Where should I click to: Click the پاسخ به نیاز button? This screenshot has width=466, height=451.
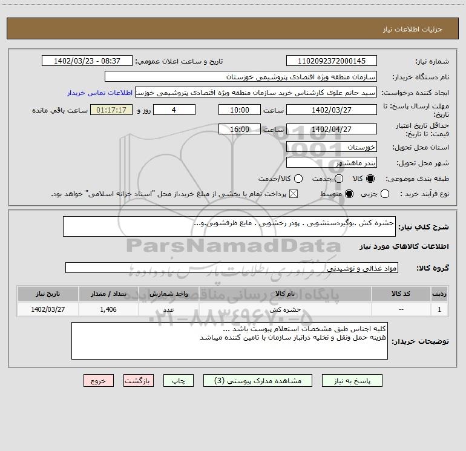pyautogui.click(x=352, y=381)
